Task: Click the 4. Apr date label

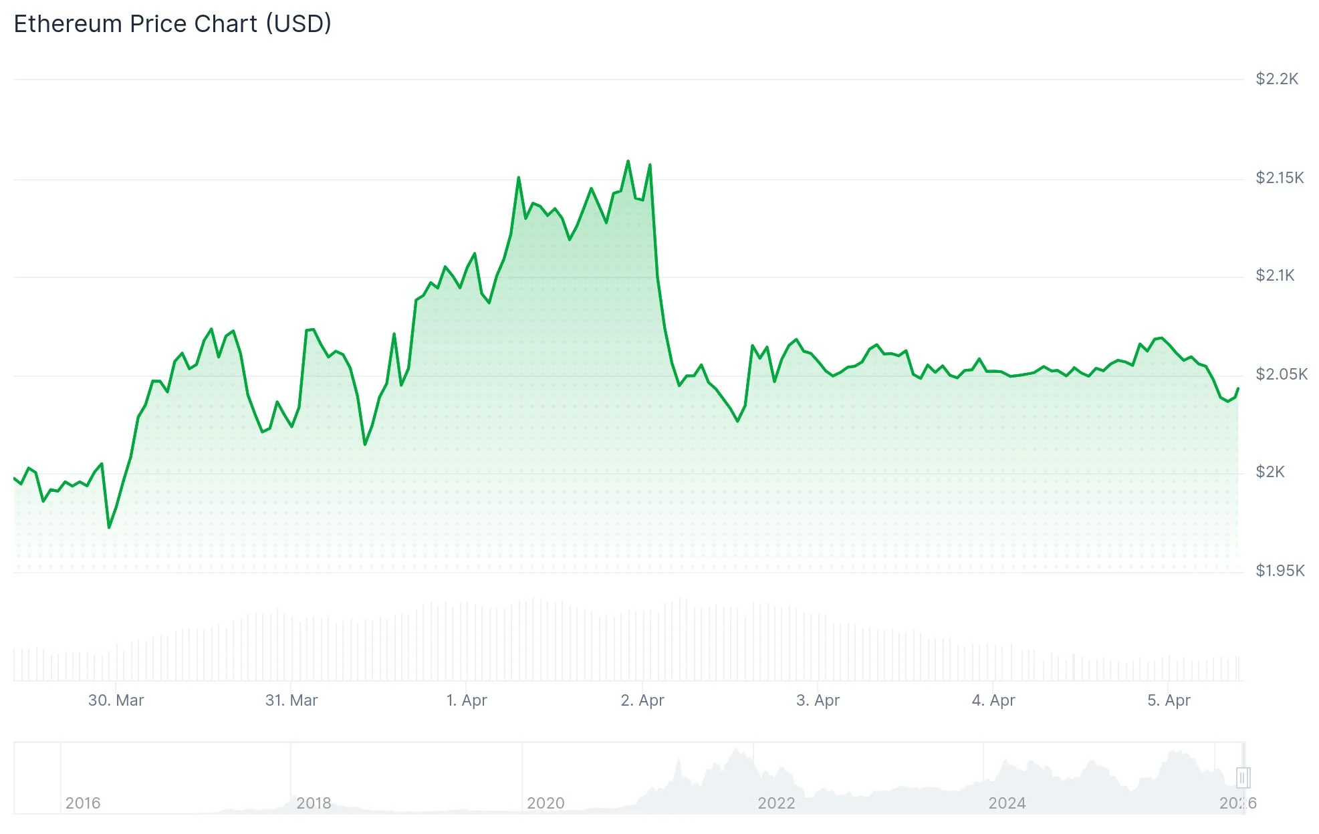Action: 993,700
